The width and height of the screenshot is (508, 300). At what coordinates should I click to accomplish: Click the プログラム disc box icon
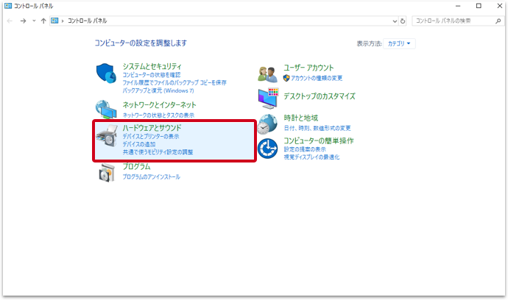pyautogui.click(x=107, y=173)
